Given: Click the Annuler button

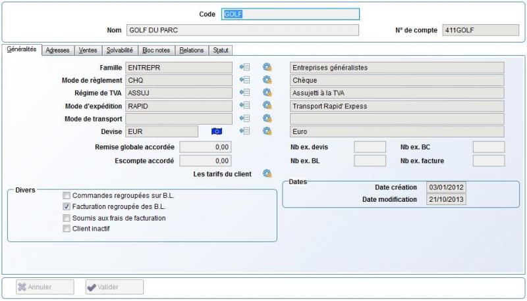Looking at the screenshot, I should 44,287.
